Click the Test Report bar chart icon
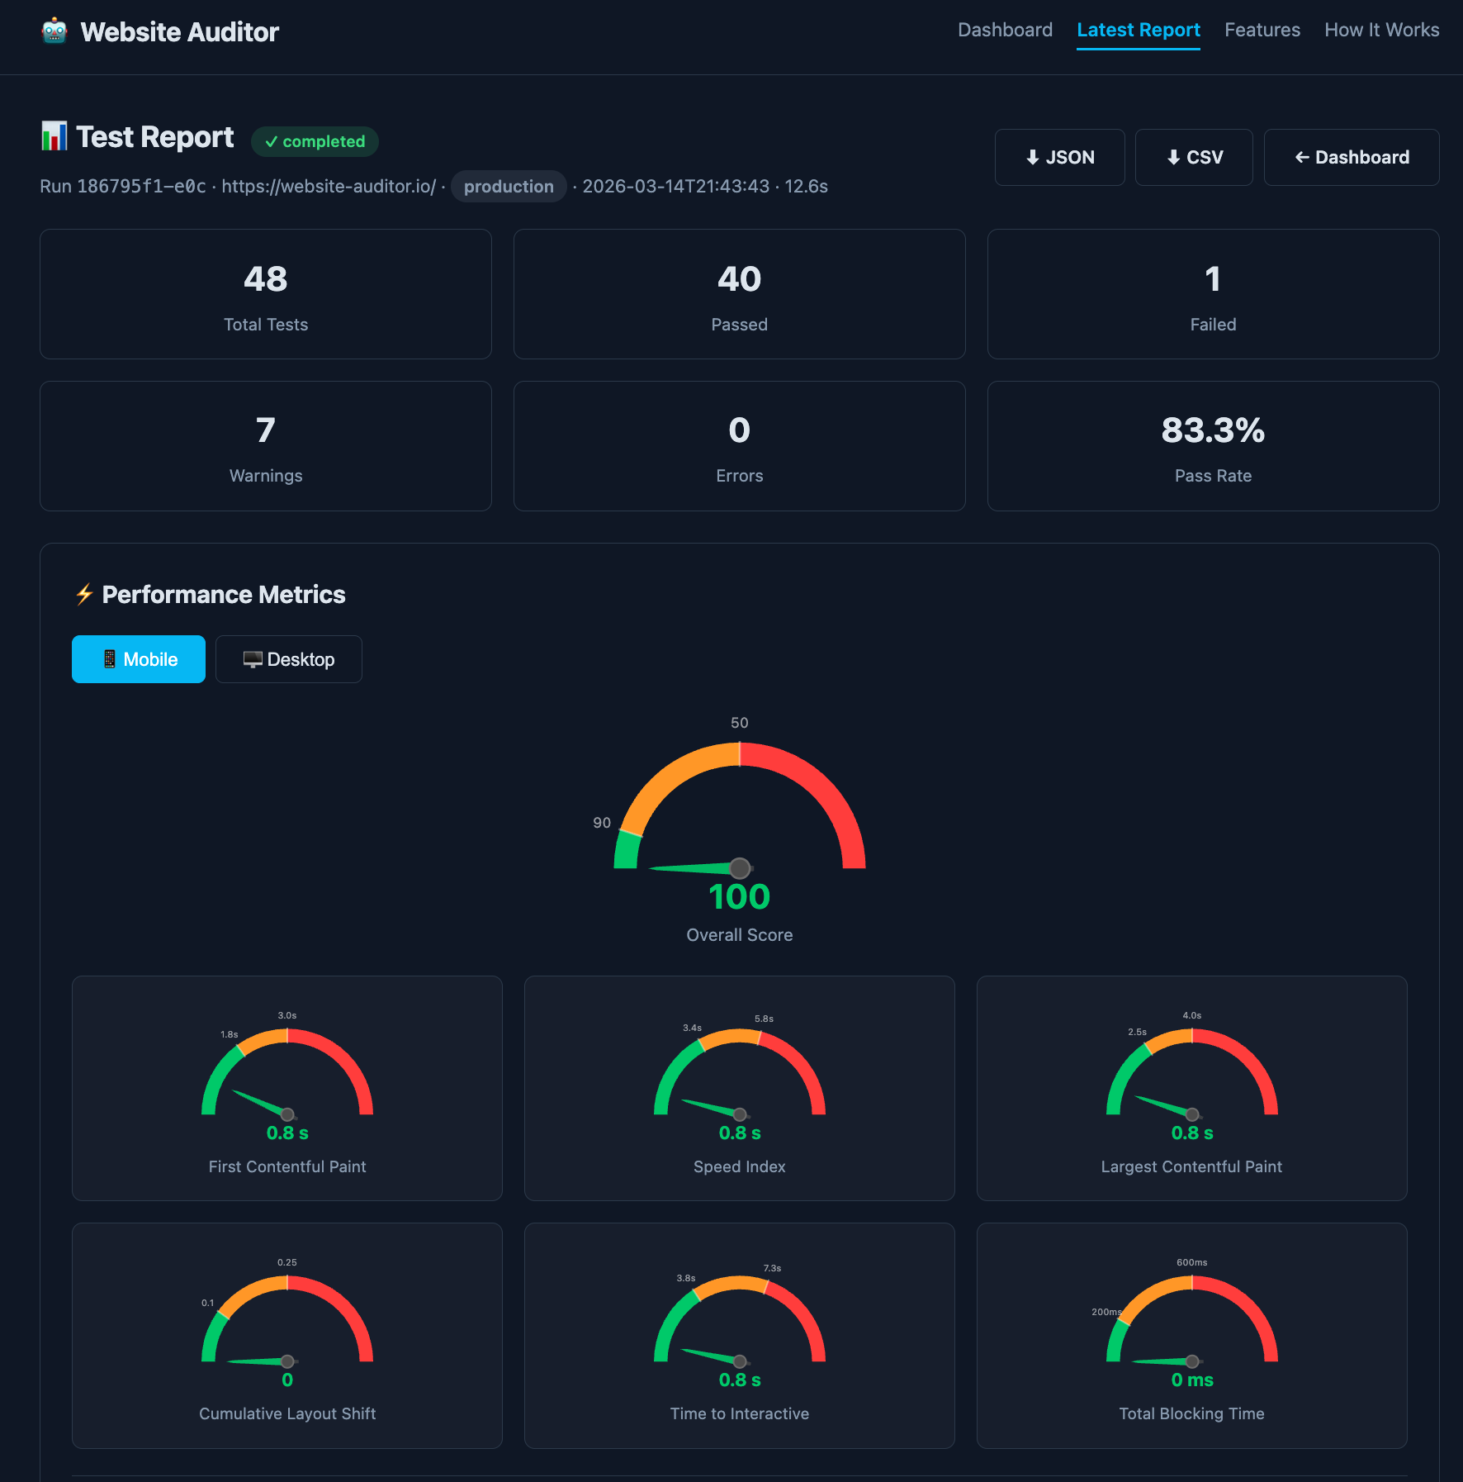 [x=54, y=136]
